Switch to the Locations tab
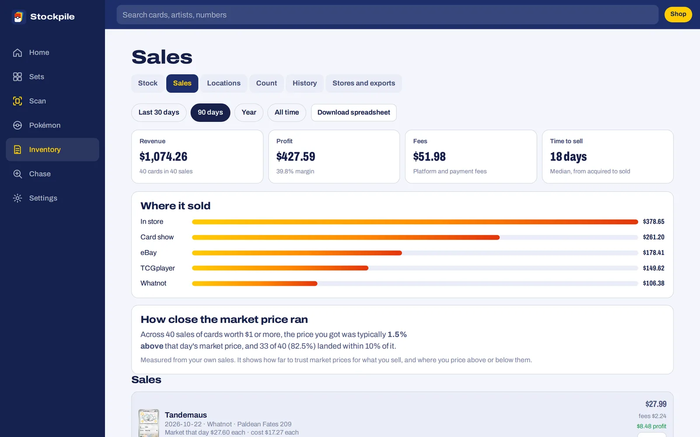700x437 pixels. click(224, 83)
